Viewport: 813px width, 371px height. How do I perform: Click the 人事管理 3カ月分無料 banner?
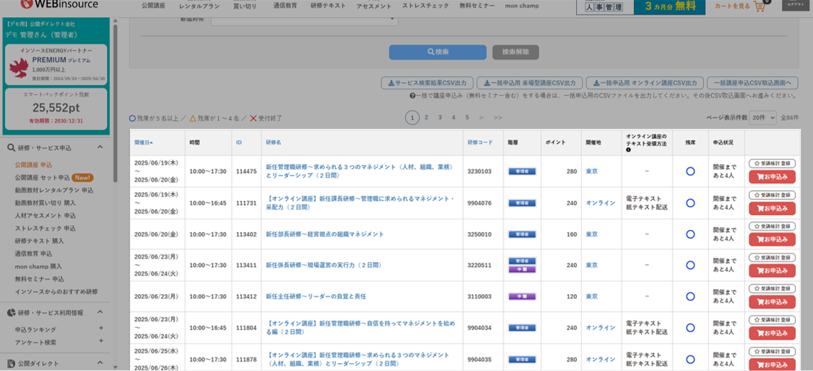pos(641,6)
